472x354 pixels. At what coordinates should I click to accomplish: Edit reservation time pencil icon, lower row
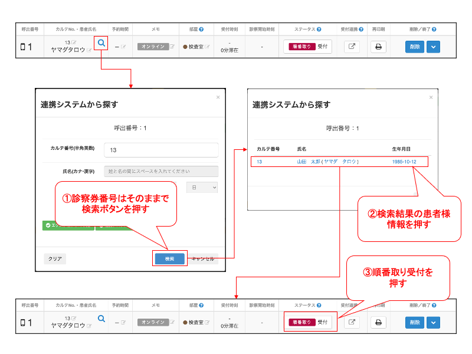coord(123,322)
